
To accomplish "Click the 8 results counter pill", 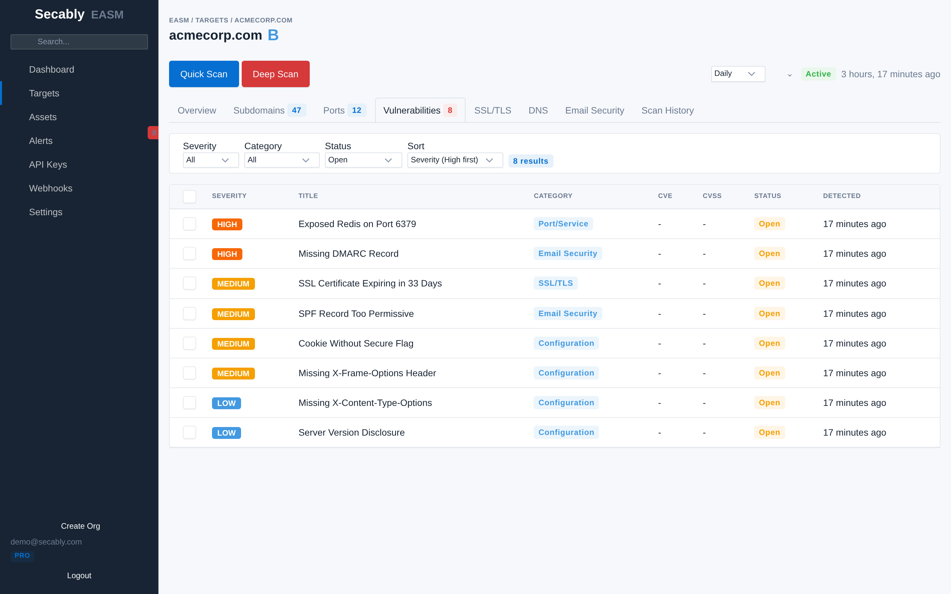I will tap(531, 161).
